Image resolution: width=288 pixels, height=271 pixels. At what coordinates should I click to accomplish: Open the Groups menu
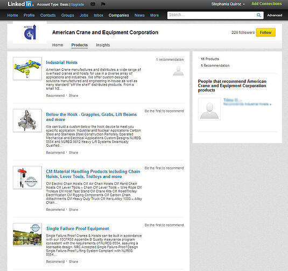68,15
